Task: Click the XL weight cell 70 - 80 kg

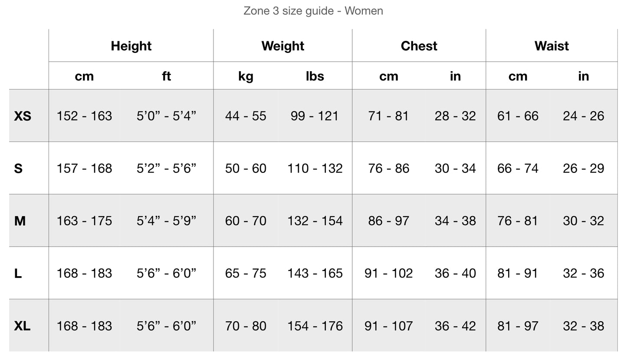Action: coord(246,326)
